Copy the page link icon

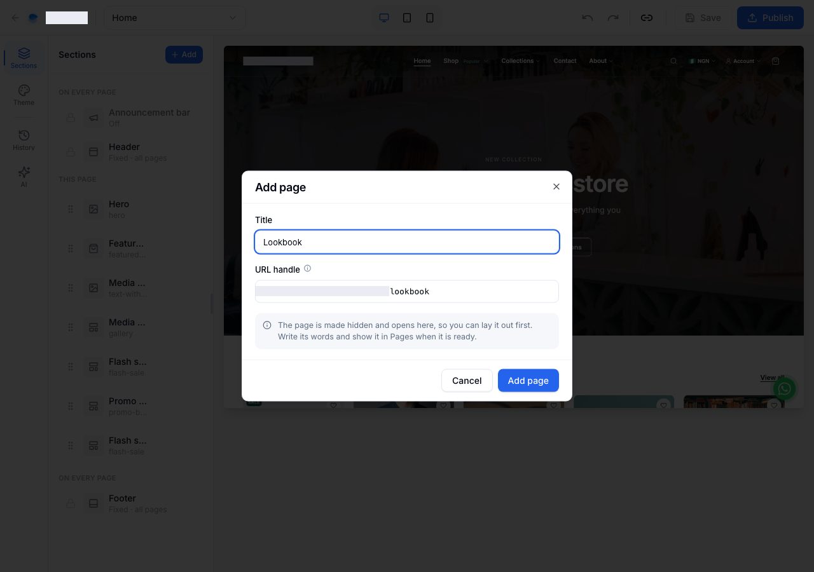(647, 18)
